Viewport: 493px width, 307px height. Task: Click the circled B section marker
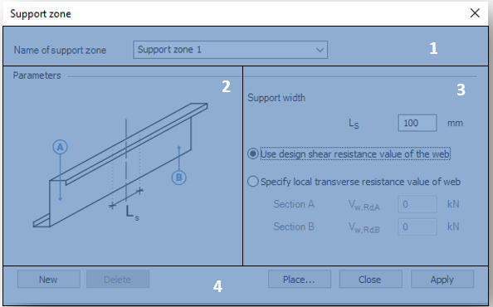[x=179, y=178]
